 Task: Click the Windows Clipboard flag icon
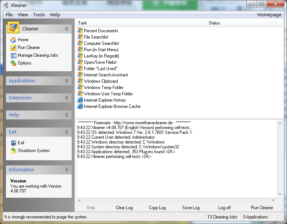point(80,81)
